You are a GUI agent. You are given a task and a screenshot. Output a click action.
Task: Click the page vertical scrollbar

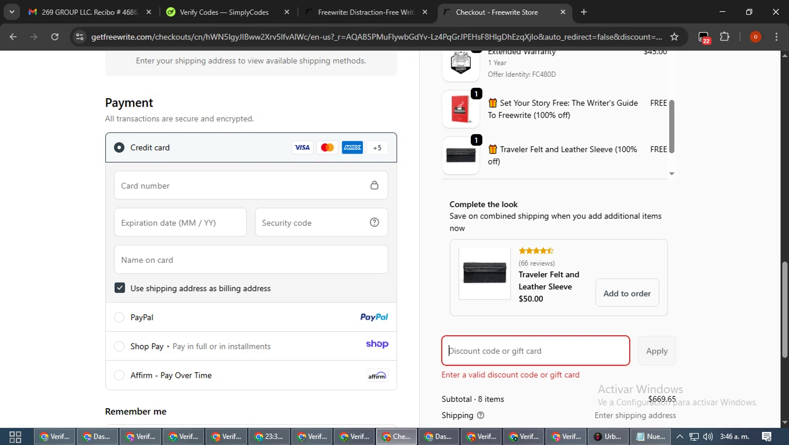click(x=785, y=310)
